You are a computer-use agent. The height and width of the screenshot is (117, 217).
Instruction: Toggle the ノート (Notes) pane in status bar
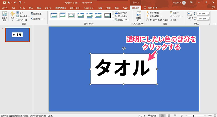coord(142,115)
